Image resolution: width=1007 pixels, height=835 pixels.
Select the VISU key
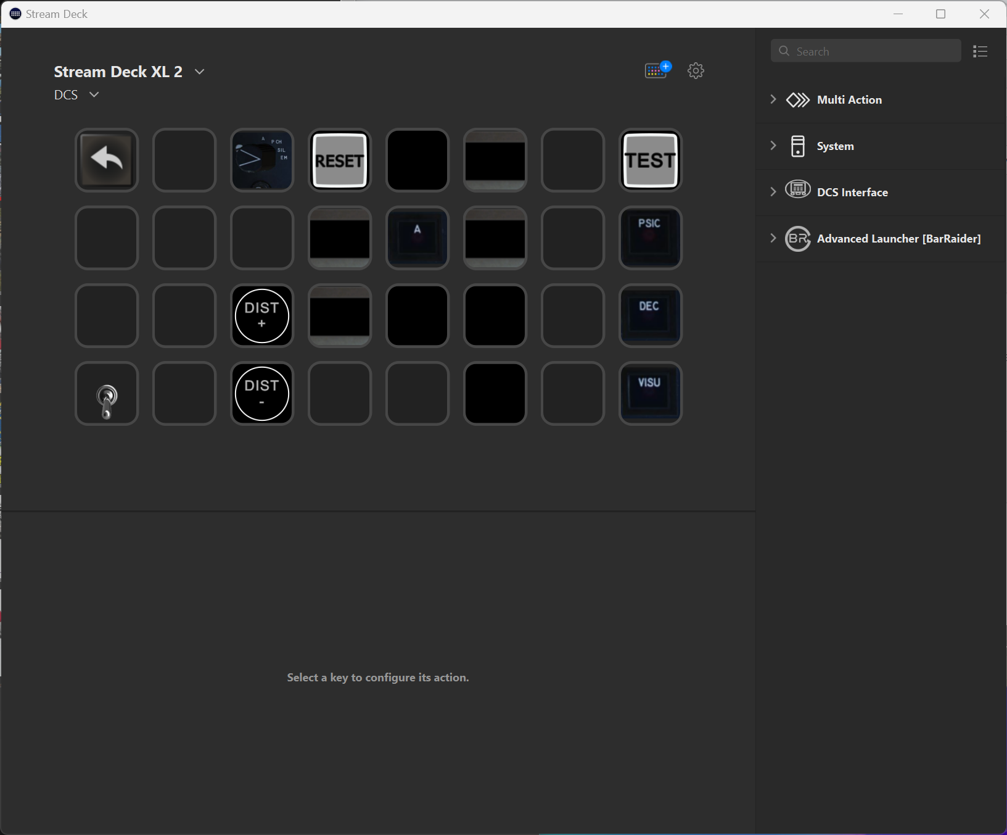click(650, 394)
